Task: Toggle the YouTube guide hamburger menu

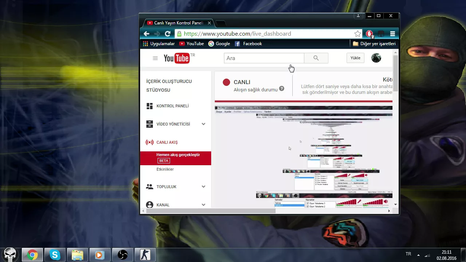Action: [155, 58]
